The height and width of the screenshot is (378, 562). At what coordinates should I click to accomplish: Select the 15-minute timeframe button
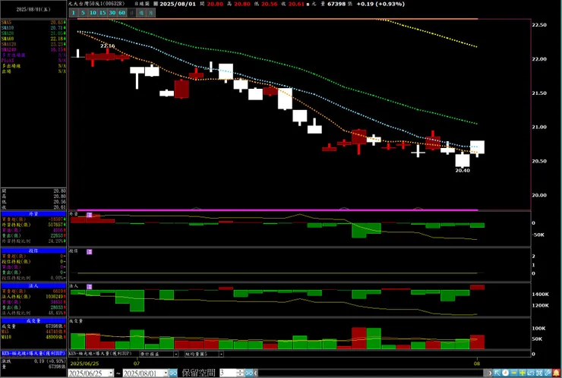coord(103,13)
